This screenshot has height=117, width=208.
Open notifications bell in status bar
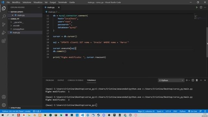click(205, 111)
